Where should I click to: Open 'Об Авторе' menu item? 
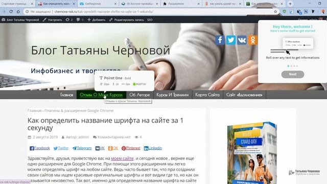click(139, 95)
